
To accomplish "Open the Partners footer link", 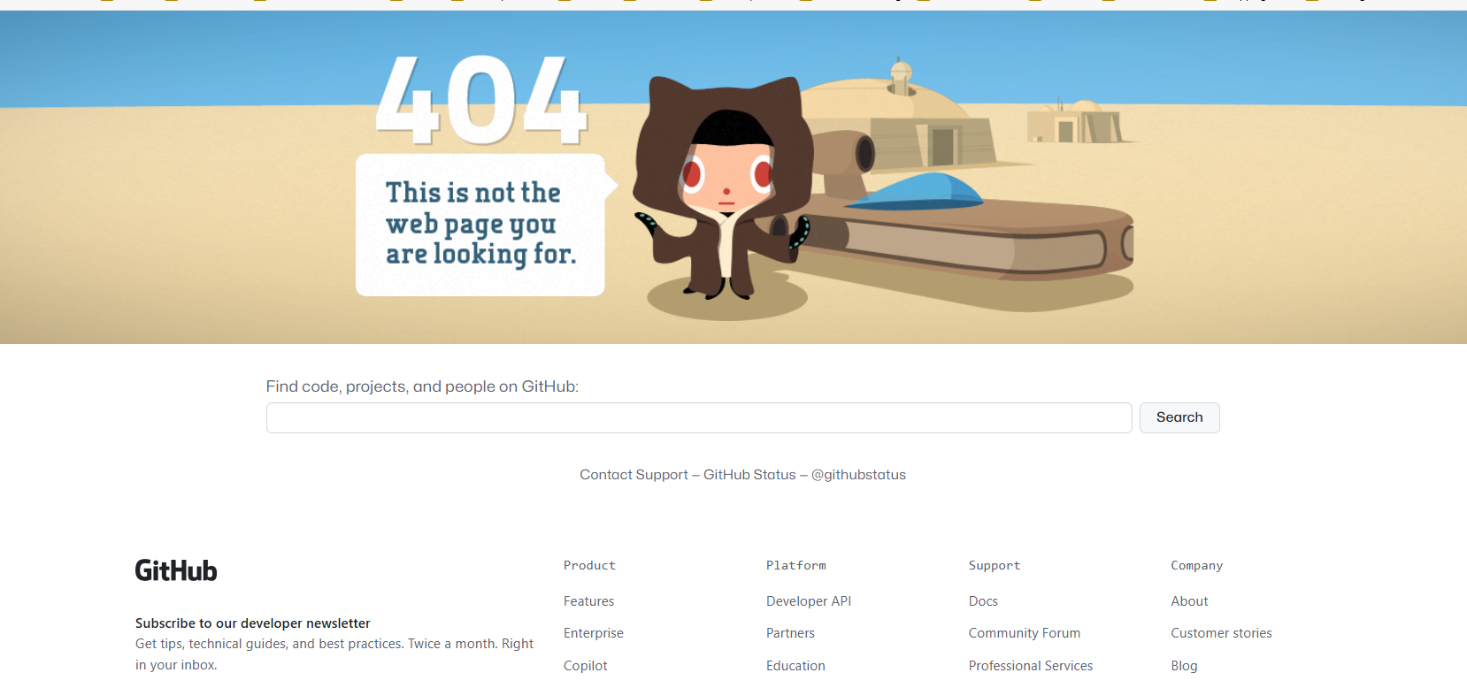I will [x=790, y=633].
